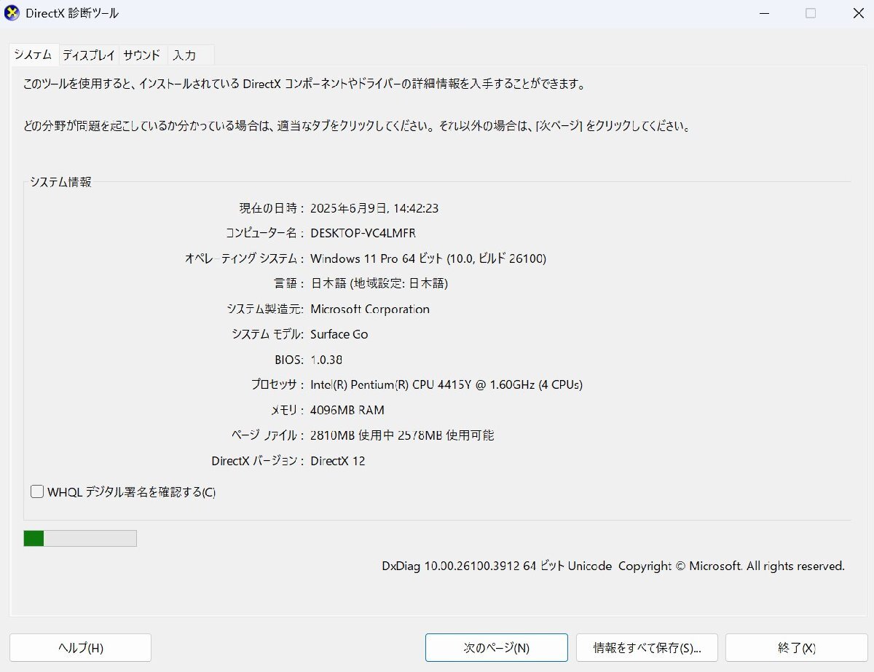Click the オペレーティング システム label
Screen dimensions: 874x672
pyautogui.click(x=245, y=258)
